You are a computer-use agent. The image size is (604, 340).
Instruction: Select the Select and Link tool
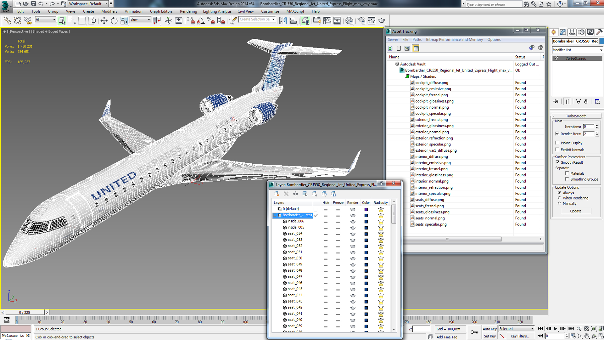pyautogui.click(x=7, y=21)
